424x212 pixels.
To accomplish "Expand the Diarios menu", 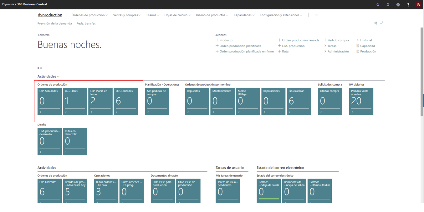I will 153,15.
